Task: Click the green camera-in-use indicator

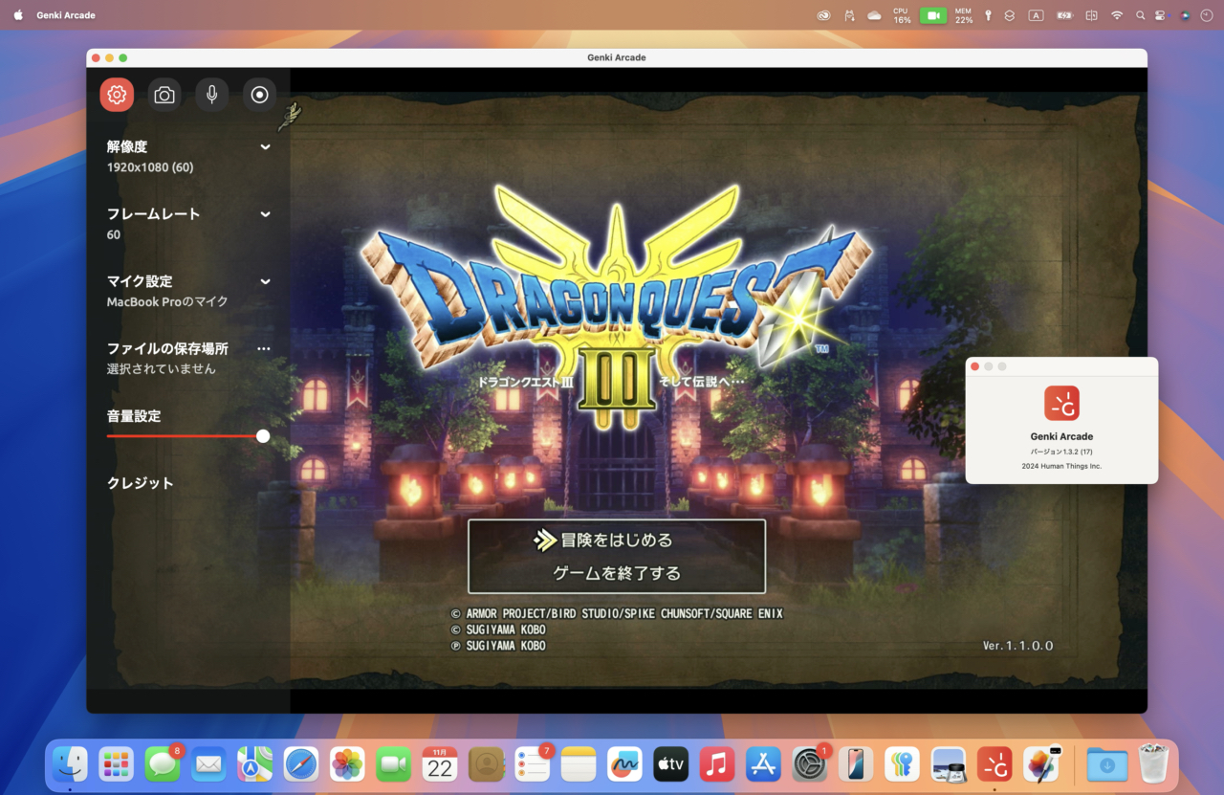Action: click(933, 15)
